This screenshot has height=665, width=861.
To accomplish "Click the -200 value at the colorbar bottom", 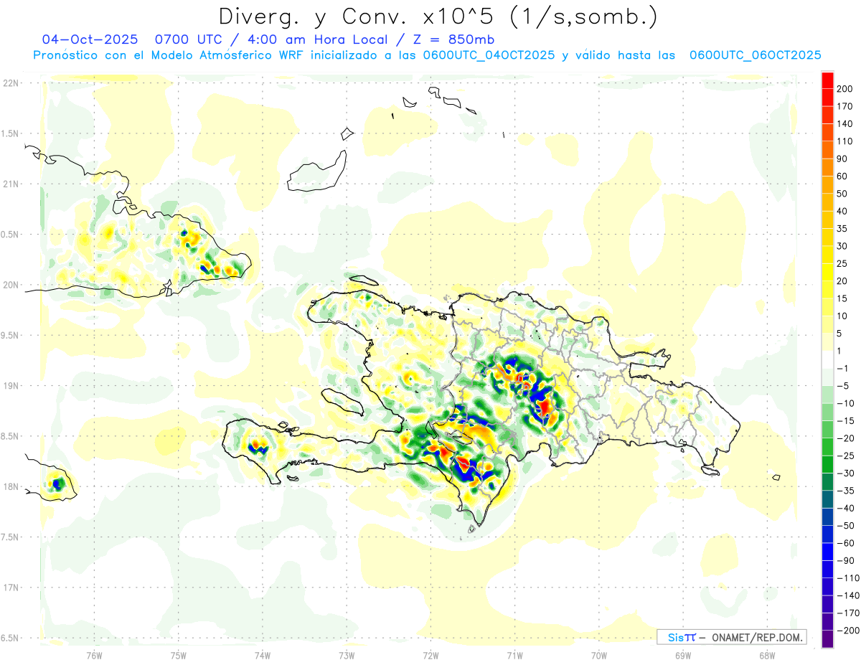I will point(847,631).
